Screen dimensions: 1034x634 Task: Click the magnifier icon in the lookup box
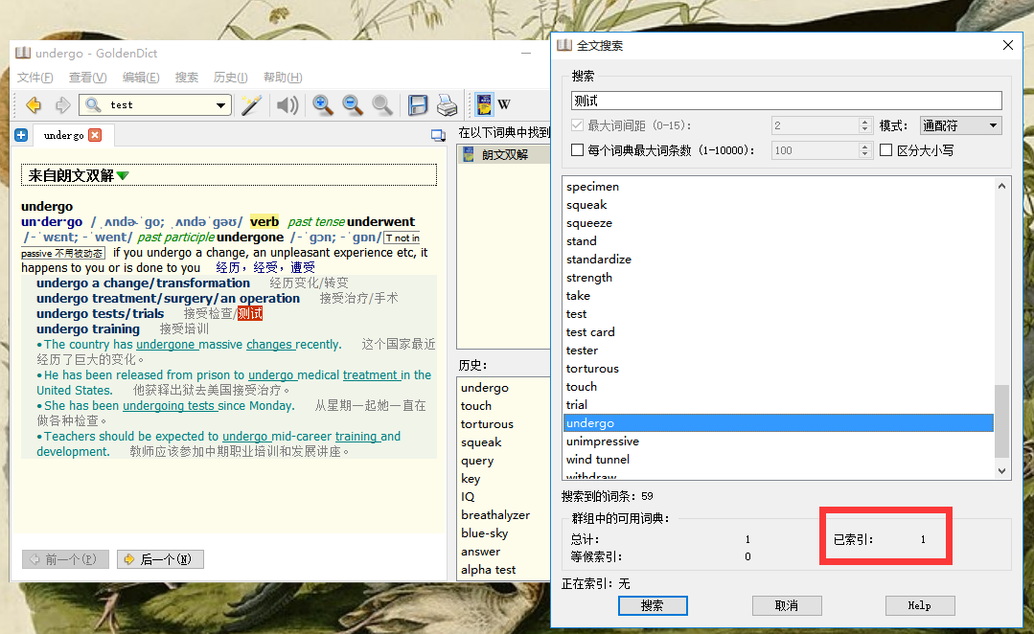pyautogui.click(x=93, y=104)
